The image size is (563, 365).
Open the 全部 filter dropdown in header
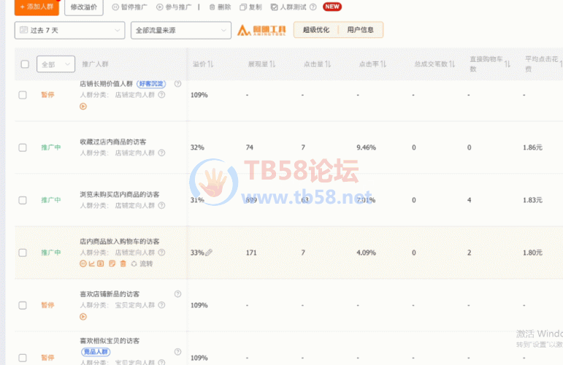(x=56, y=64)
